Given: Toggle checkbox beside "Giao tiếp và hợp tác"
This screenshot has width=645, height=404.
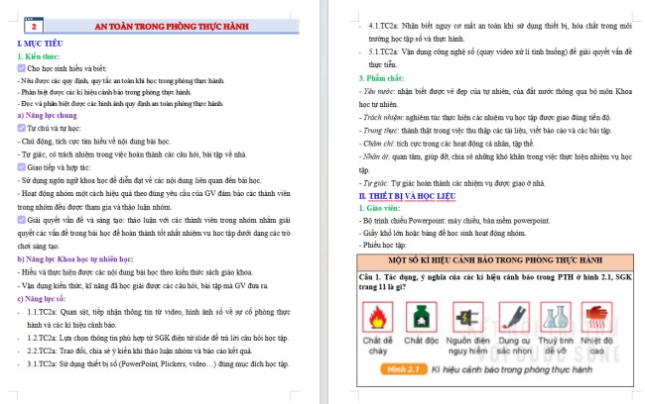Looking at the screenshot, I should click(22, 167).
